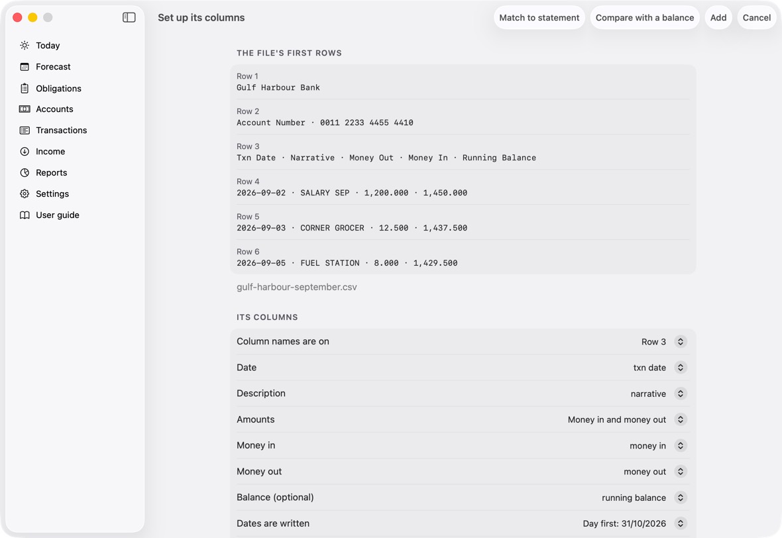782x538 pixels.
Task: Click the yellow minimize window button
Action: (32, 17)
